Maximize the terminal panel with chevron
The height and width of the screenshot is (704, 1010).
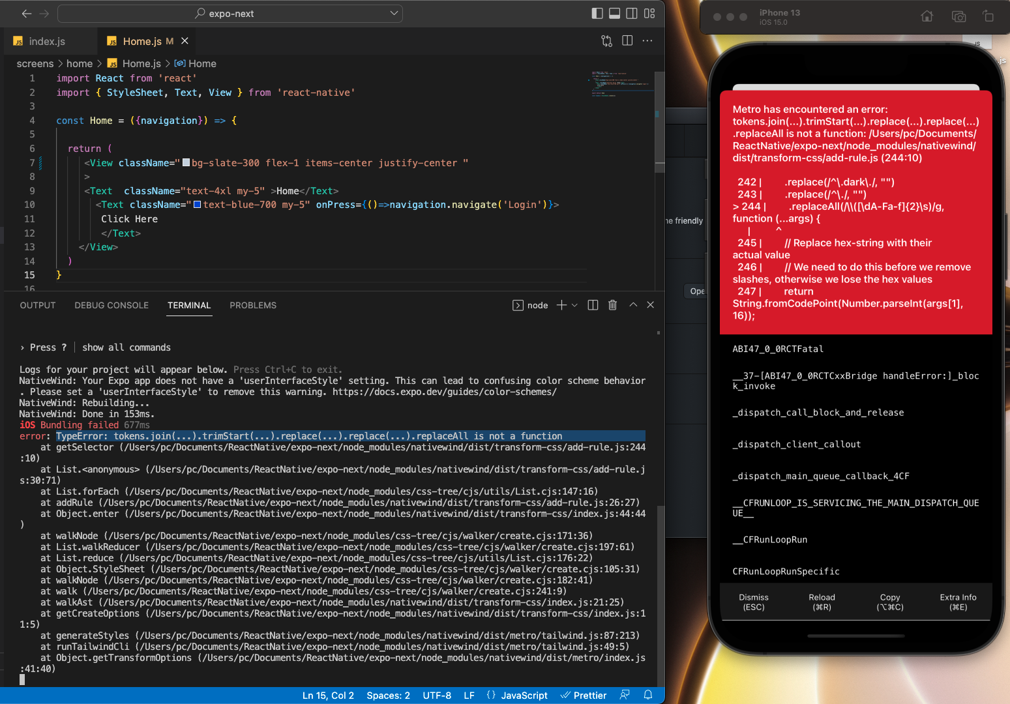tap(632, 304)
